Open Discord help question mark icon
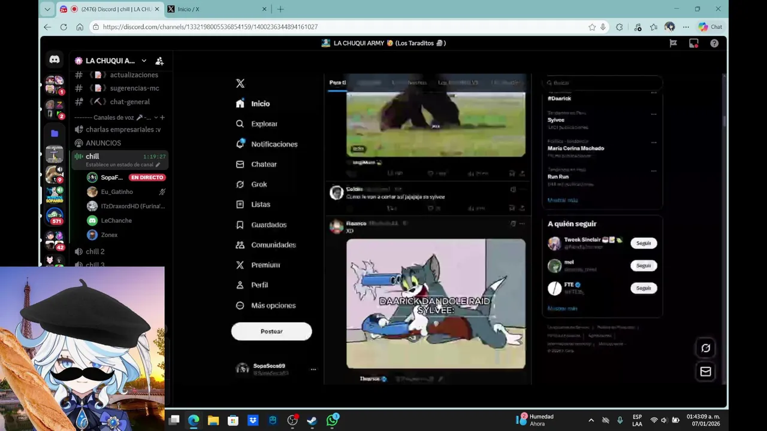 714,43
